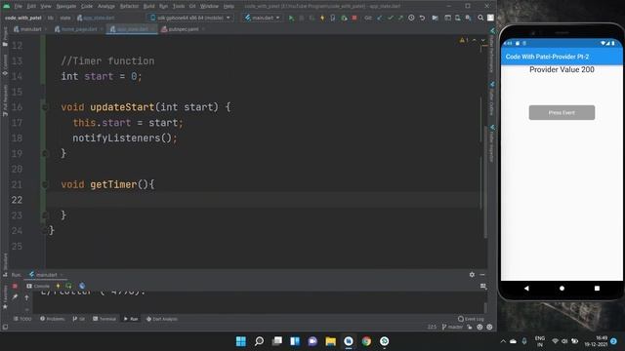
Task: Stop process in the Run panel sidebar
Action: (16, 286)
